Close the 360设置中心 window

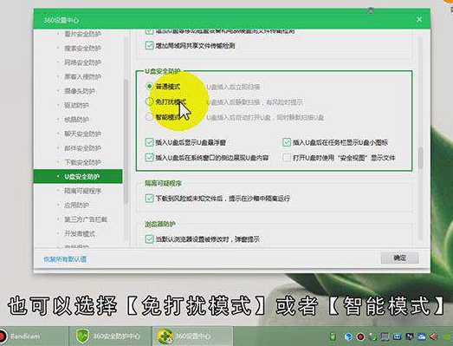(x=419, y=19)
